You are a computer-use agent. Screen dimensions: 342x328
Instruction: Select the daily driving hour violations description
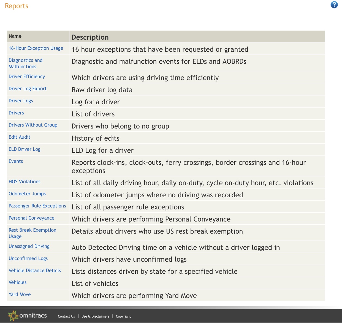tap(192, 183)
